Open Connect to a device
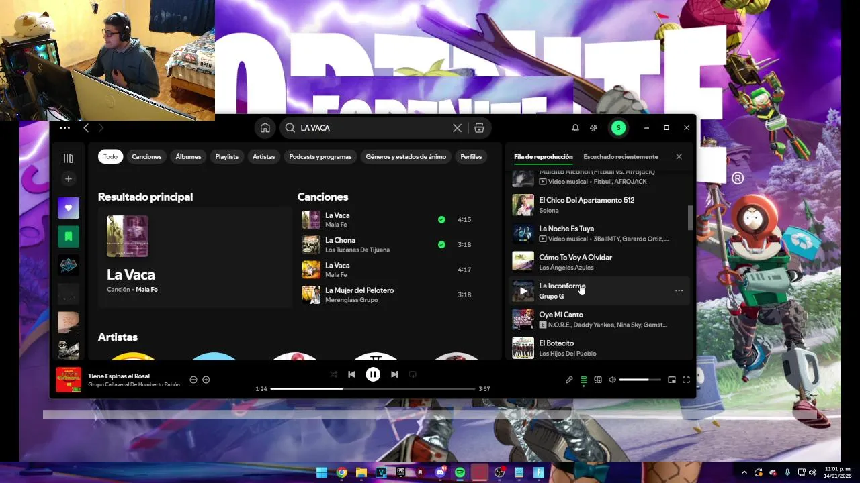Viewport: 860px width, 483px height. [x=598, y=380]
